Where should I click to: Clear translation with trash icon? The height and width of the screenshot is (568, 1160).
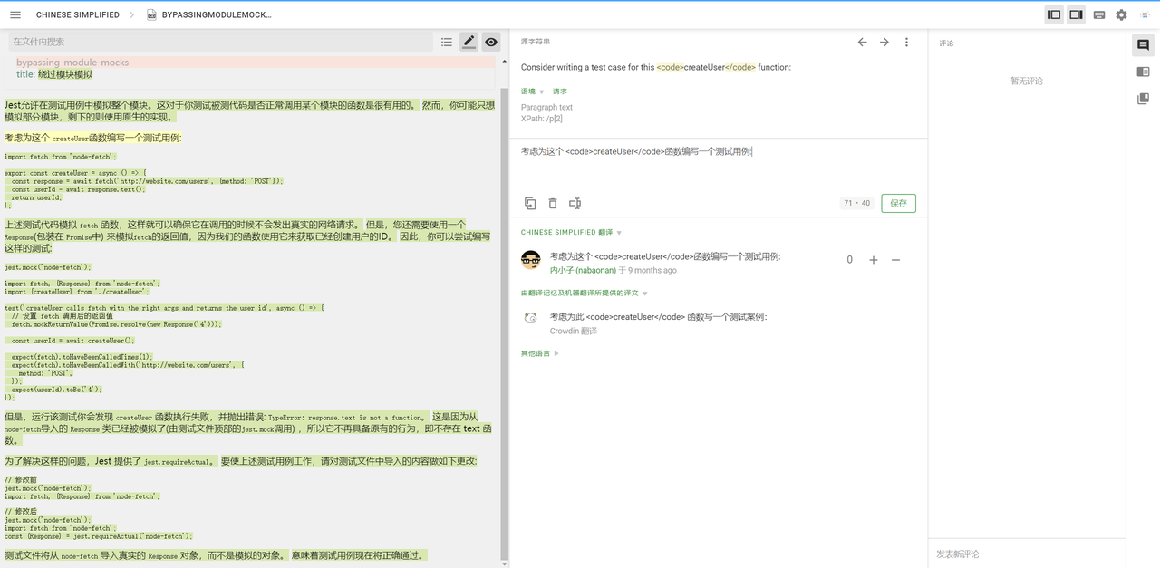tap(553, 203)
